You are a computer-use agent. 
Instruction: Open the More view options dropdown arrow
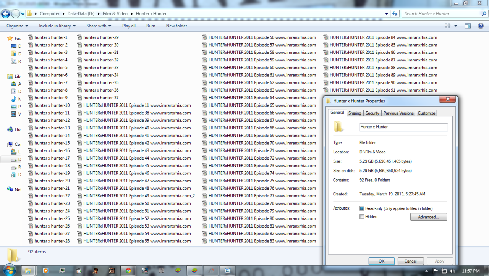(x=456, y=26)
